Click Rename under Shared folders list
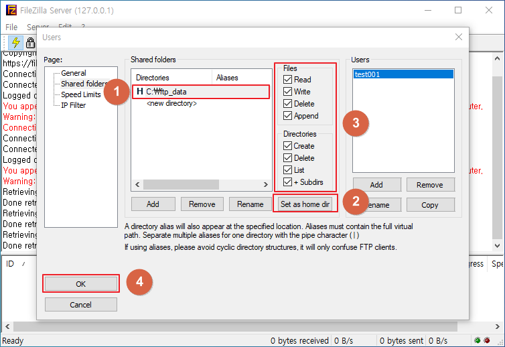This screenshot has height=347, width=505. [250, 204]
